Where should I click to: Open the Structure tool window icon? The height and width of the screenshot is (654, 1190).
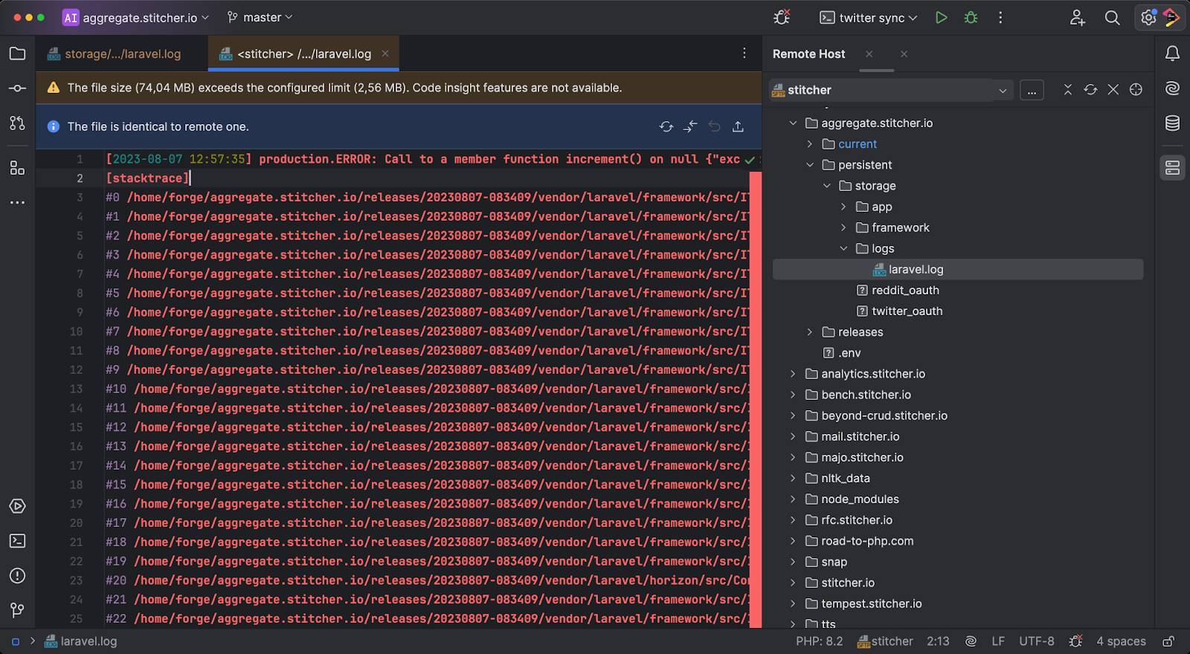point(17,168)
